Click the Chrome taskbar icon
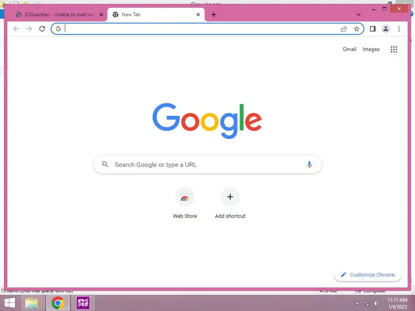Screen dimensions: 415x311 coord(58,303)
